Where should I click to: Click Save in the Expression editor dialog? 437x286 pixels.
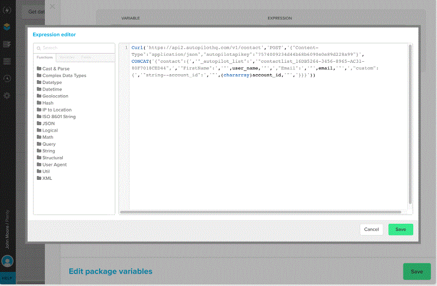pos(401,230)
